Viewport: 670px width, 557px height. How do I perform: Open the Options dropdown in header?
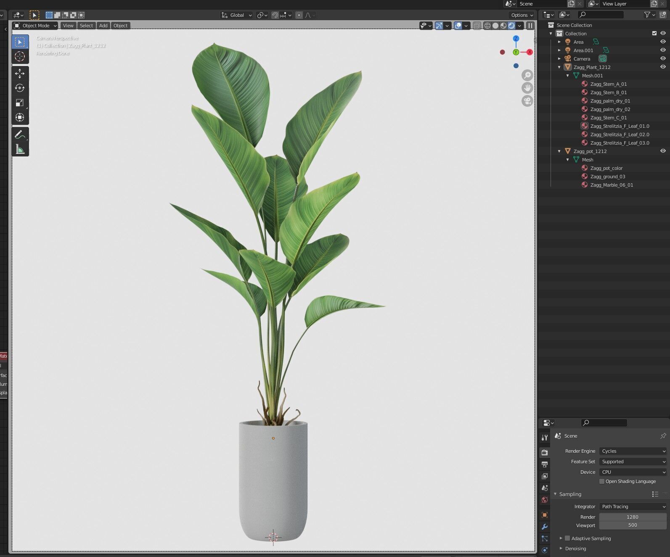[522, 15]
